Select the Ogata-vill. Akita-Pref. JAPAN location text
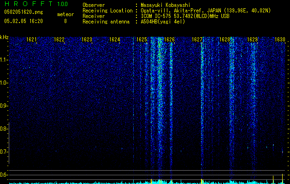The width and height of the screenshot is (290, 184). [206, 11]
